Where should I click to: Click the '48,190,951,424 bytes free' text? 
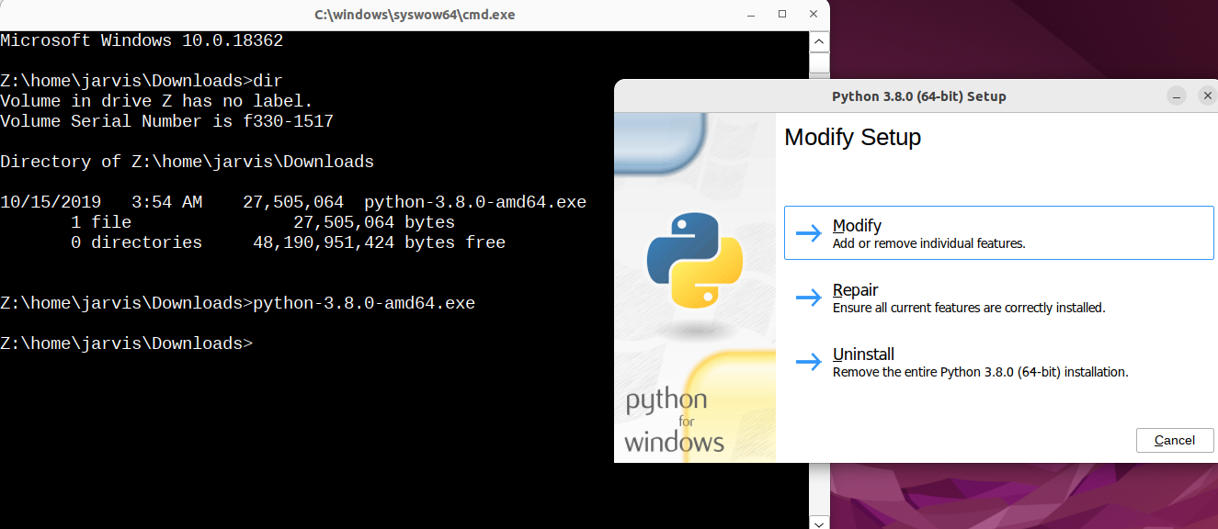coord(379,242)
